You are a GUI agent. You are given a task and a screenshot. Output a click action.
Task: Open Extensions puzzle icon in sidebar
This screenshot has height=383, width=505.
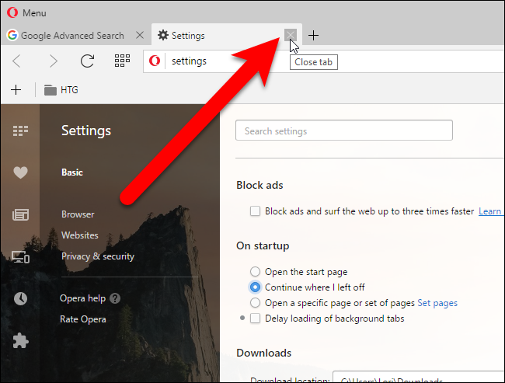coord(20,340)
